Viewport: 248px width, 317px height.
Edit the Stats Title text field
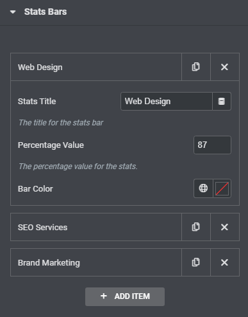pyautogui.click(x=167, y=102)
